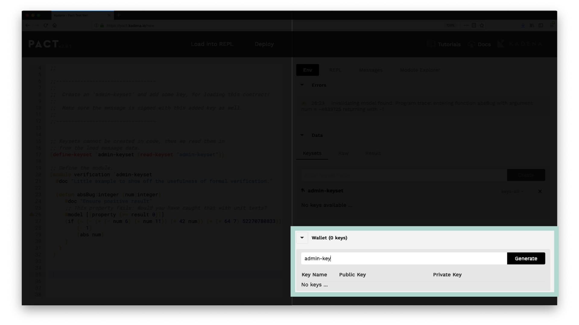Collapse the Wallet section arrow
579x325 pixels.
point(302,238)
